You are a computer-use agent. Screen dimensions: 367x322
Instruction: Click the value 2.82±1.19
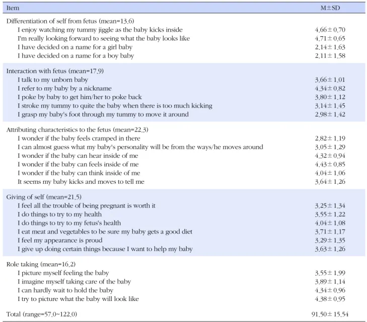330,138
